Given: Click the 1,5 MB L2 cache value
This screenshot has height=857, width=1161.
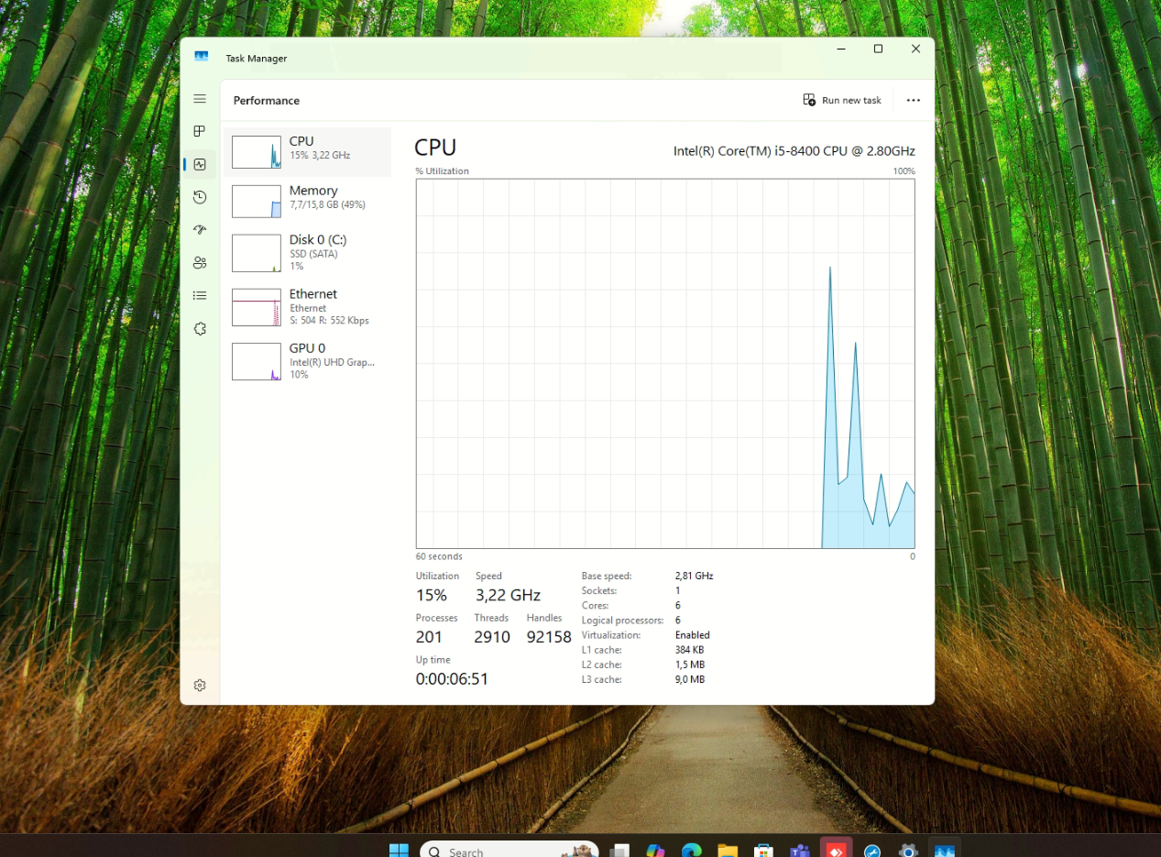Looking at the screenshot, I should coord(689,665).
